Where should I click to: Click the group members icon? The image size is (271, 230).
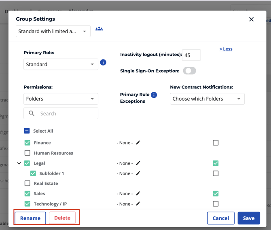pyautogui.click(x=99, y=29)
